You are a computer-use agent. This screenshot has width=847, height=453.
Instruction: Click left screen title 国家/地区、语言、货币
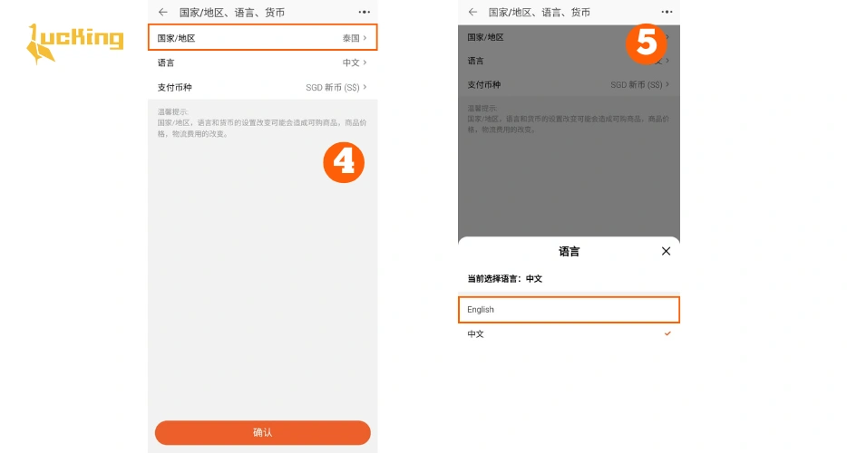(232, 13)
